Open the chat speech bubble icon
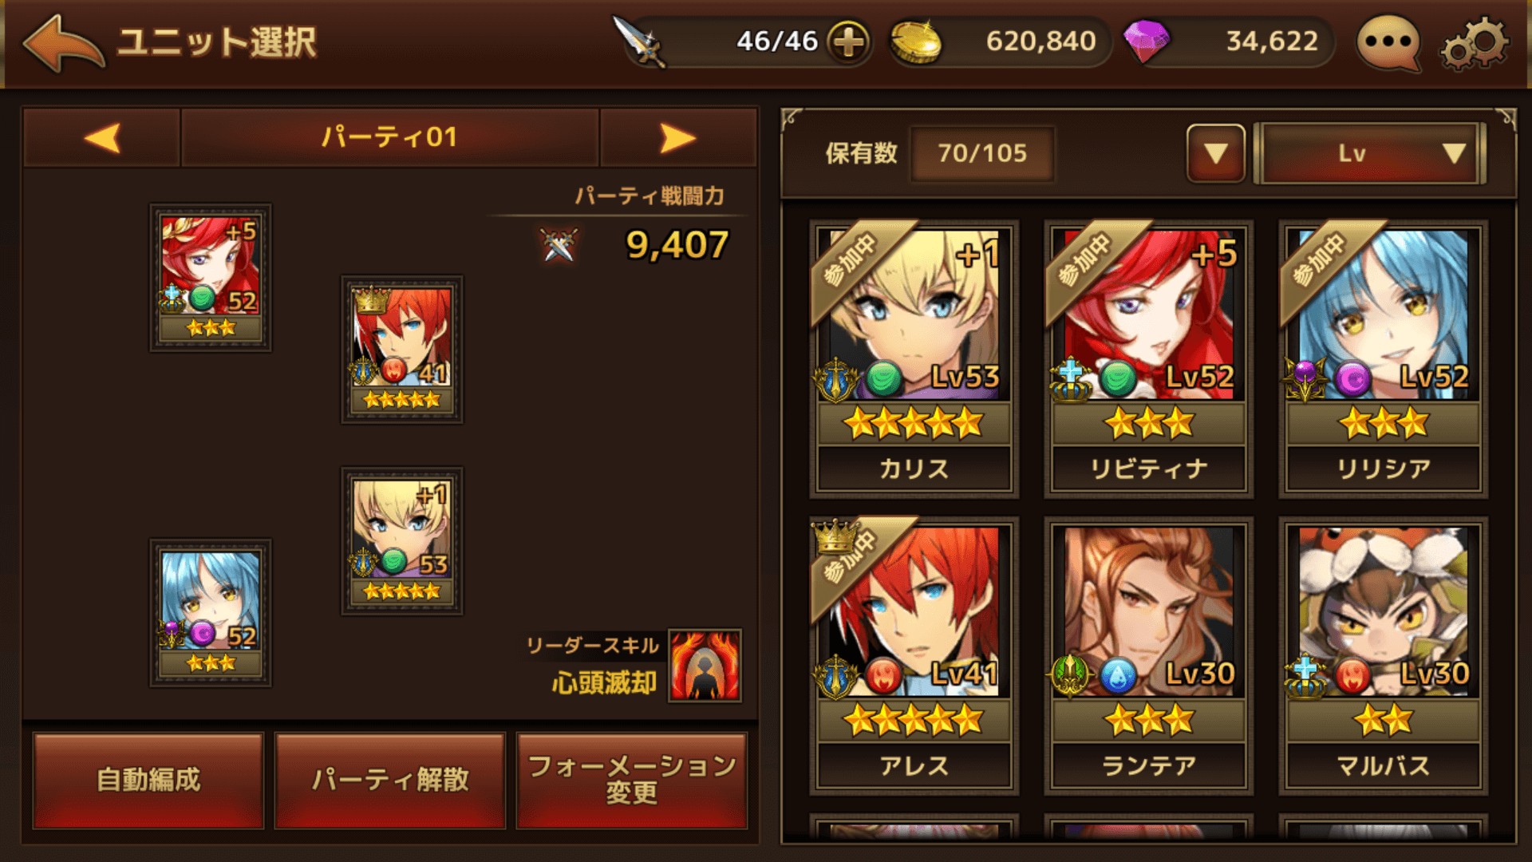1532x862 pixels. point(1388,42)
